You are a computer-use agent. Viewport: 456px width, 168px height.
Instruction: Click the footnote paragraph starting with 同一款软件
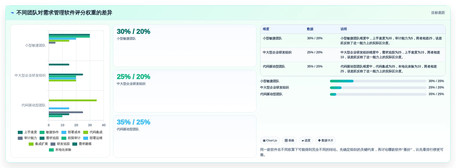click(352, 152)
